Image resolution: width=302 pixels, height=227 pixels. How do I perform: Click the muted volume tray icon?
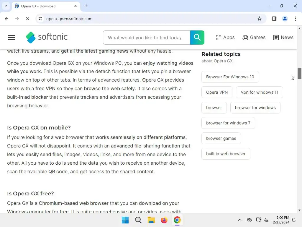point(266,220)
